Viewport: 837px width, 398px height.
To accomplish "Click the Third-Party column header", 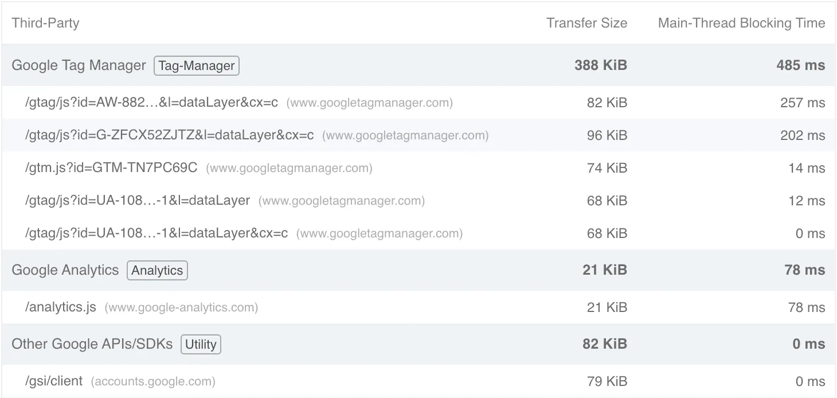I will 45,23.
